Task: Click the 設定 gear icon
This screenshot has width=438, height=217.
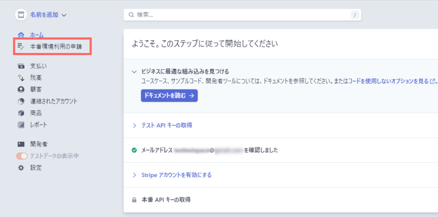Action: (21, 168)
